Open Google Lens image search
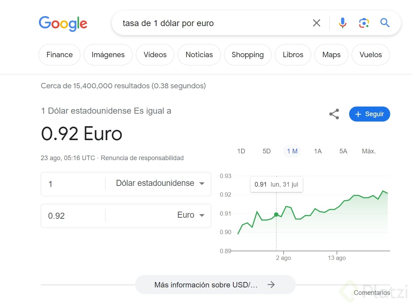Screen dimensions: 412x306 [x=364, y=23]
